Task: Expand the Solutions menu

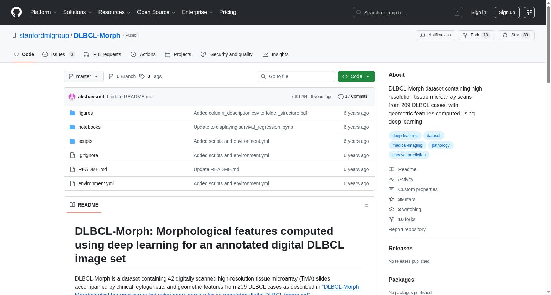Action: click(x=77, y=12)
